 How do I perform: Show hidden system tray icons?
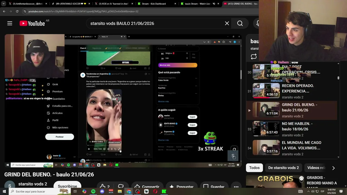[x=308, y=191]
